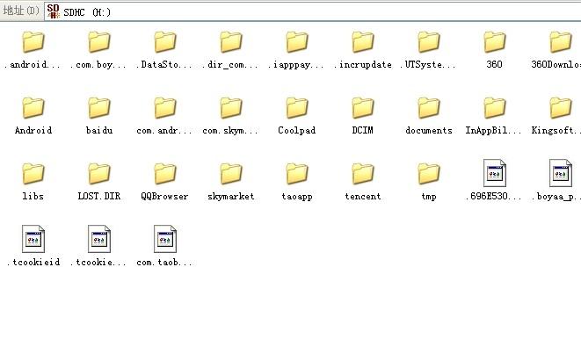Select the .DataSto... folder icon
This screenshot has height=361, width=581.
pyautogui.click(x=165, y=42)
